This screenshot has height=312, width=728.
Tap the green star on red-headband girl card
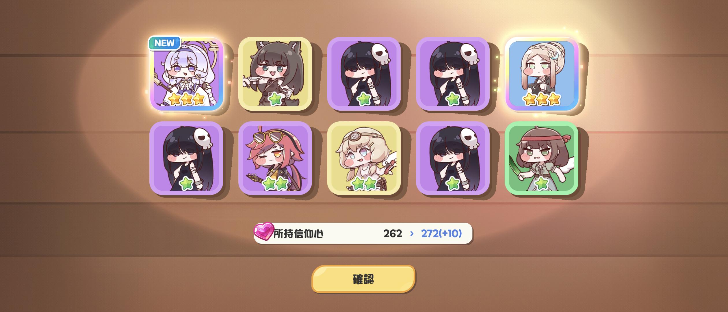(542, 184)
